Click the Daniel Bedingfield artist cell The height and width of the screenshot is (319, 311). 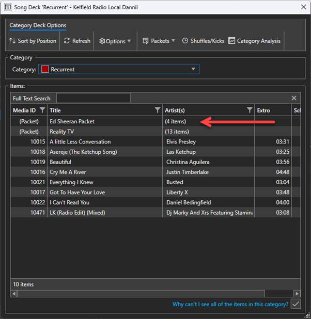(208, 202)
